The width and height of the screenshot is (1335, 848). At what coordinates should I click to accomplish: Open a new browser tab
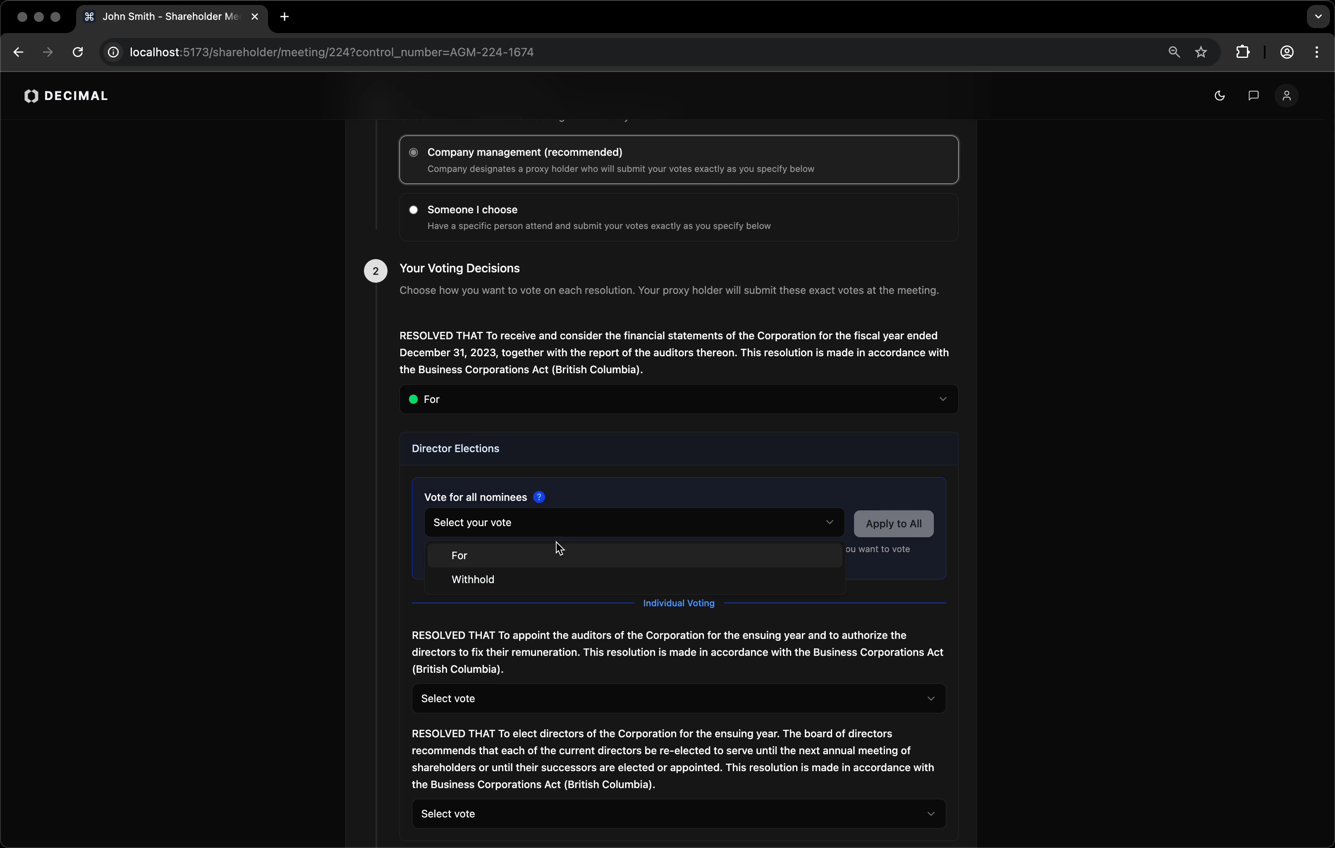click(x=285, y=17)
